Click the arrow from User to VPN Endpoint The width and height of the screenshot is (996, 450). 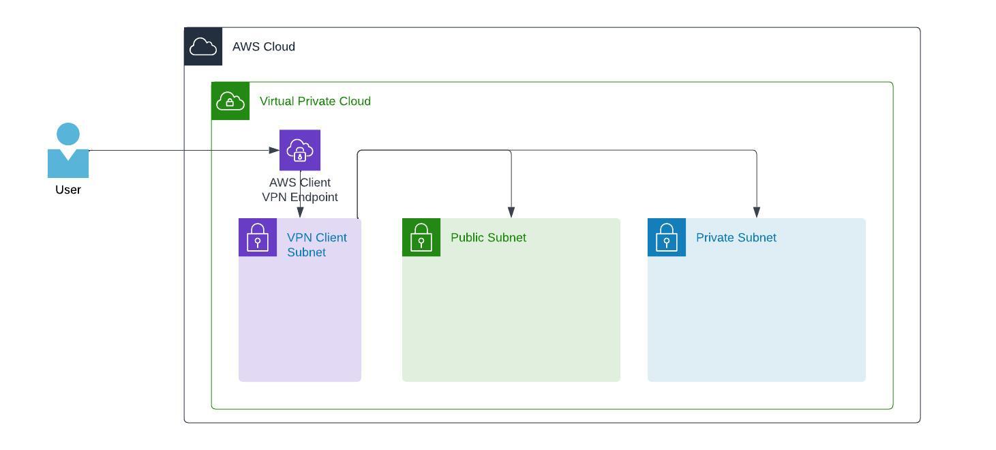(184, 149)
